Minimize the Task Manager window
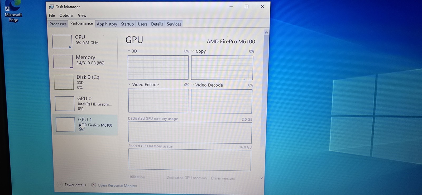The image size is (422, 195). click(231, 7)
